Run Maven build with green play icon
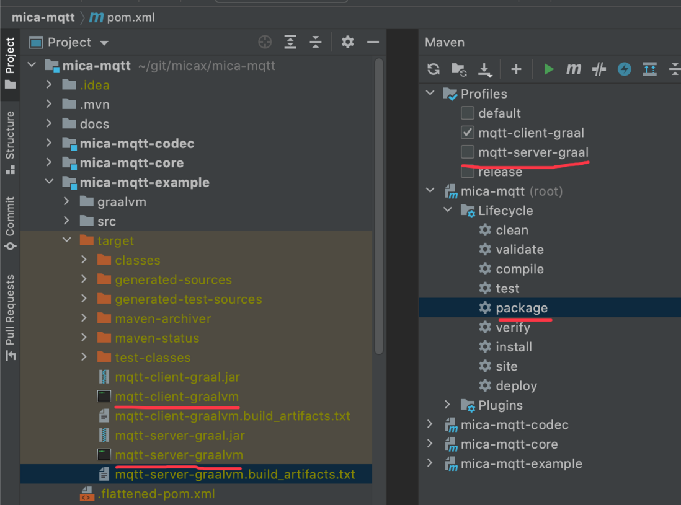 (x=548, y=69)
